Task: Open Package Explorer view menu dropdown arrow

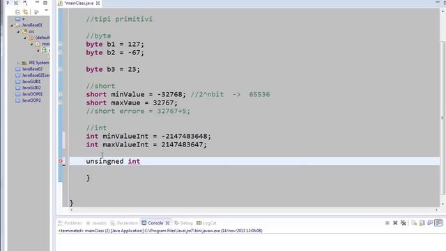Action: coord(46,10)
